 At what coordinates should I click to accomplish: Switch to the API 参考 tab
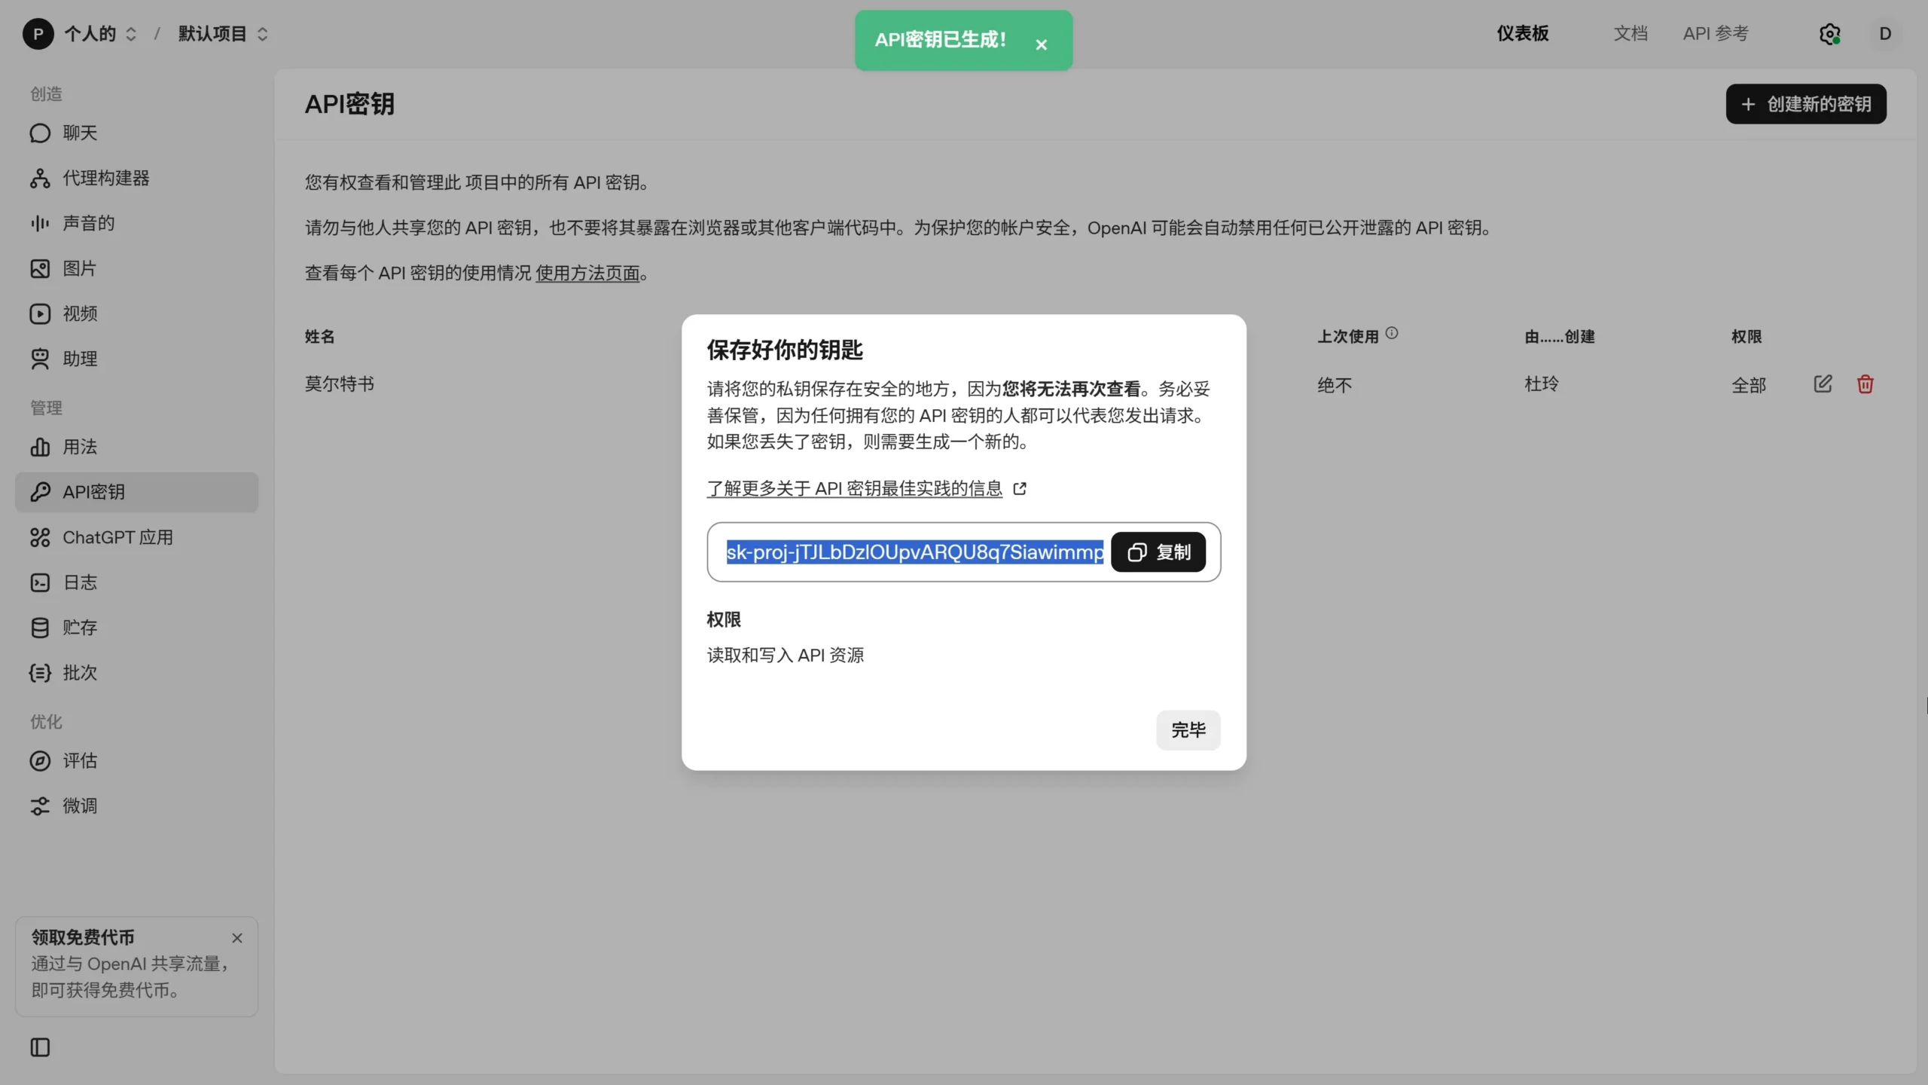(x=1716, y=34)
